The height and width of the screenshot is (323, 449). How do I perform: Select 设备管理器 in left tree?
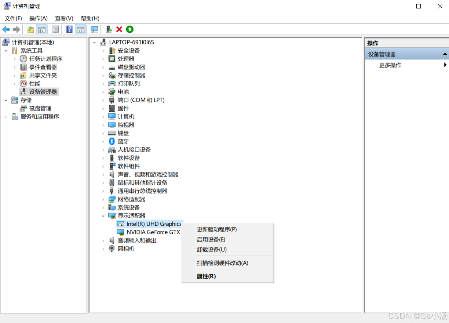[43, 92]
